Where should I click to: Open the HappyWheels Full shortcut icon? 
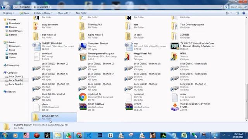click(x=128, y=56)
